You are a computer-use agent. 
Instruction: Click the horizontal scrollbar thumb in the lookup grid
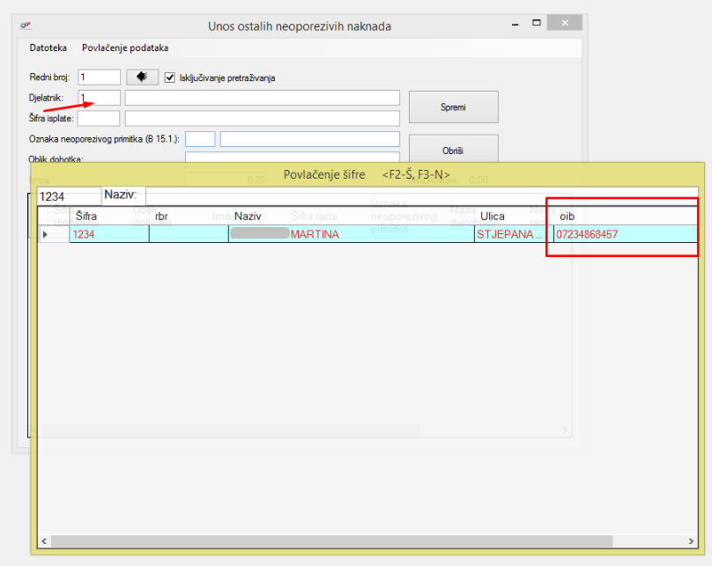[330, 541]
